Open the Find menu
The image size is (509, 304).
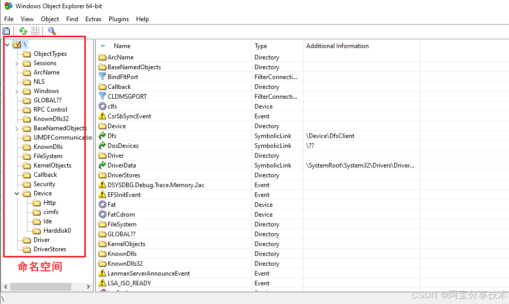72,19
